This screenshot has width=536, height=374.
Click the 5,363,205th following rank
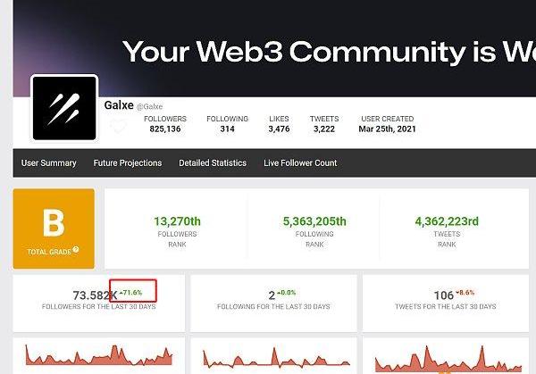tap(314, 221)
